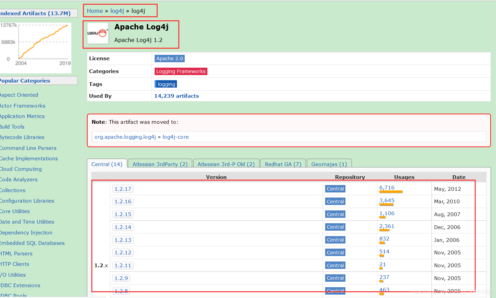
Task: Click Central badge for version 1.2.16
Action: [335, 202]
